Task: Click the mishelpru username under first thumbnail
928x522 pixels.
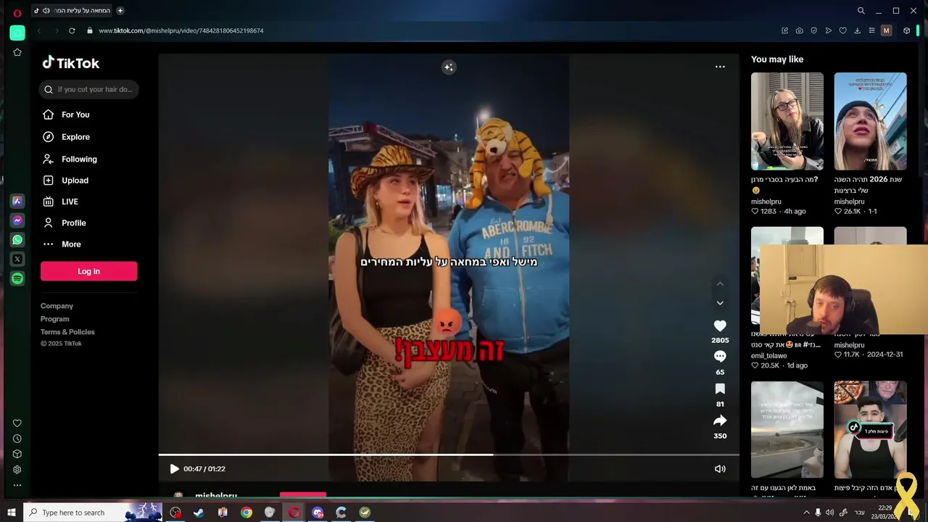Action: [x=766, y=202]
